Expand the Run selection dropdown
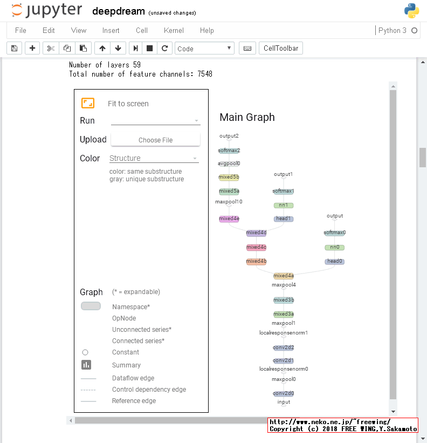 [x=155, y=120]
